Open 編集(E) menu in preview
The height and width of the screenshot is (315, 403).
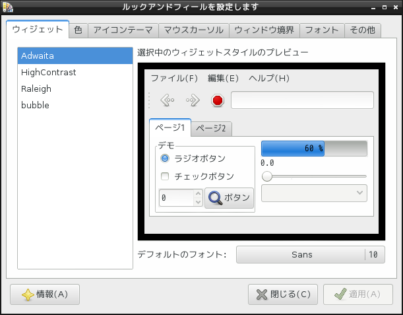(x=223, y=78)
